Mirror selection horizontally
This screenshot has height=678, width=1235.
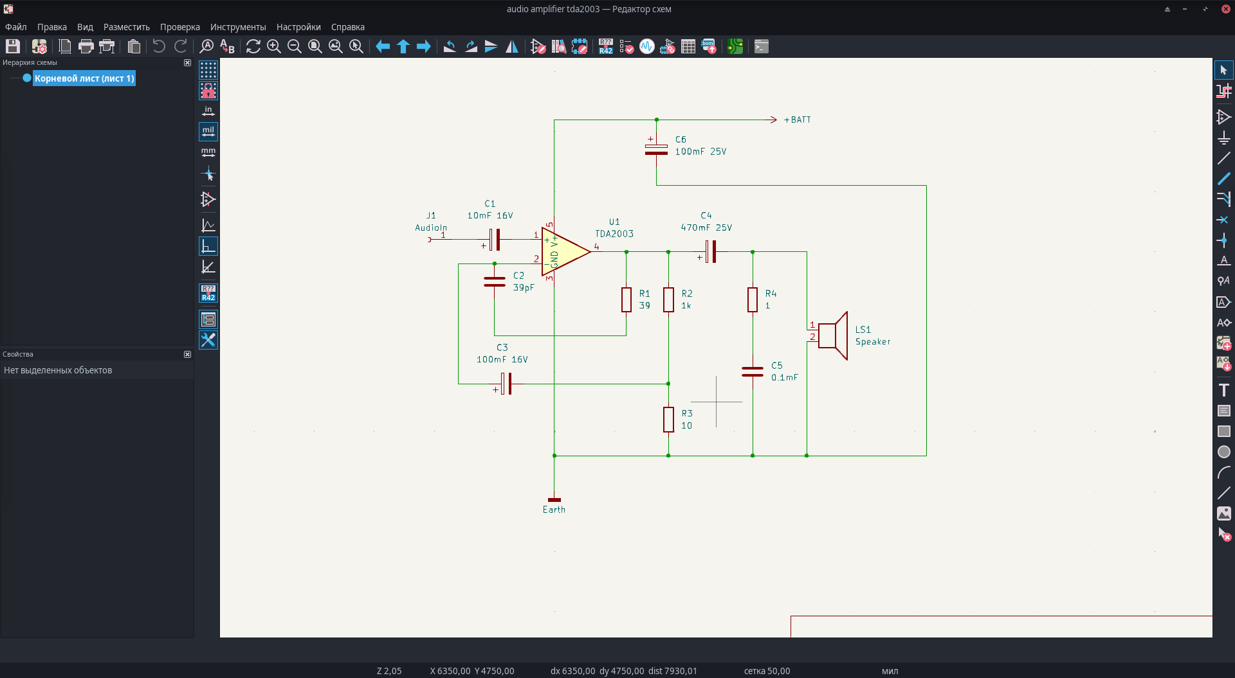click(x=512, y=46)
